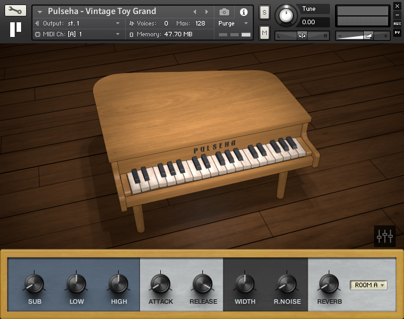
Task: Click the Output channel icon
Action: (x=38, y=24)
